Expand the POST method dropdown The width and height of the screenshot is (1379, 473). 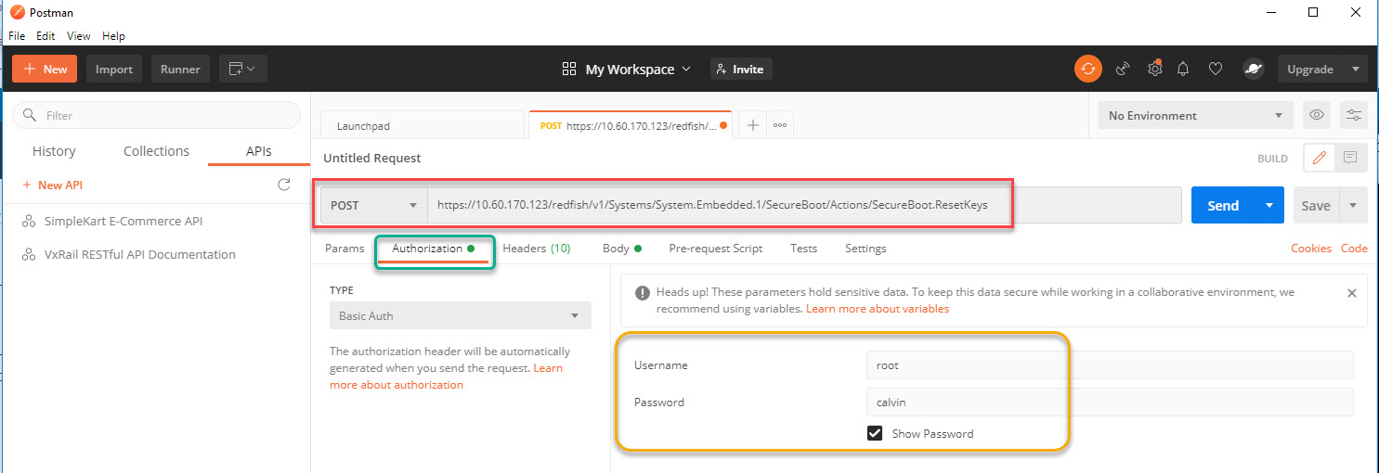[373, 206]
